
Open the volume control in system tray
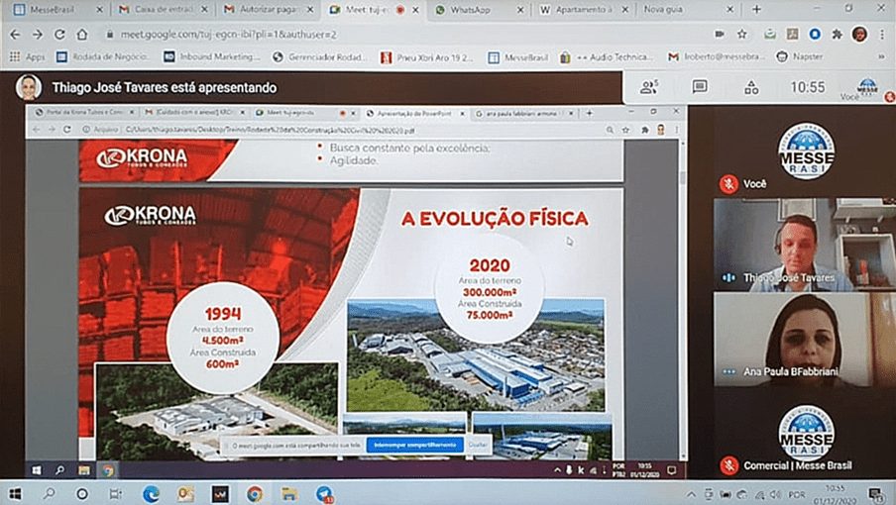point(775,495)
